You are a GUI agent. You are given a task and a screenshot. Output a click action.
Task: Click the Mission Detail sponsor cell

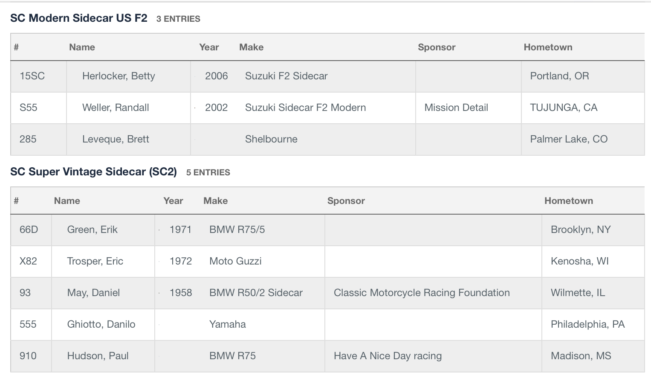(x=456, y=108)
